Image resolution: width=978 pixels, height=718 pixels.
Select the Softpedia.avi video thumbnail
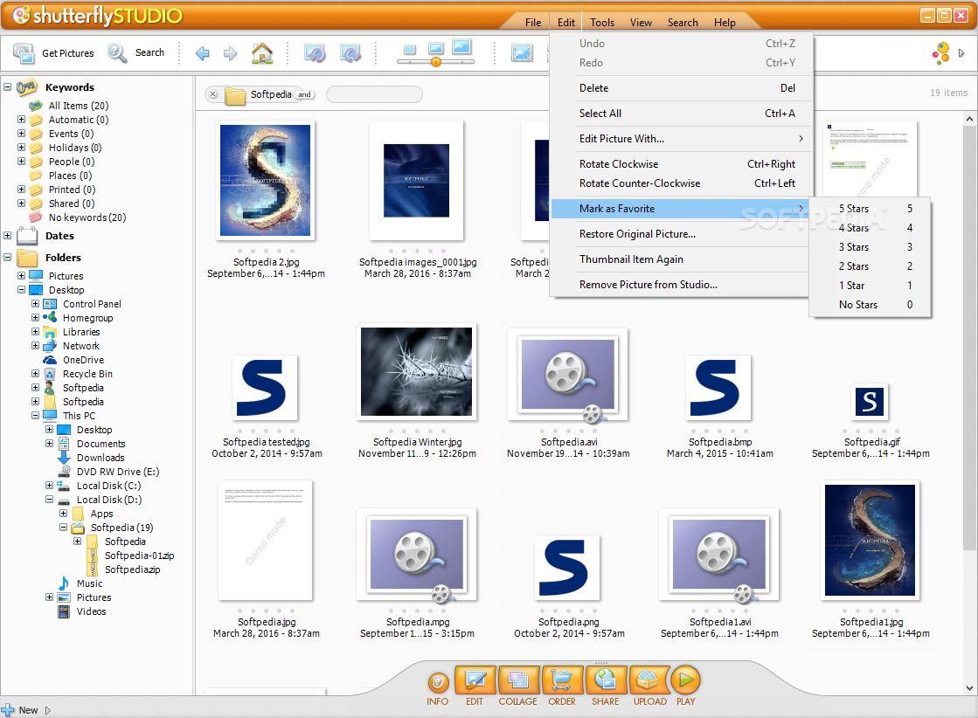567,376
